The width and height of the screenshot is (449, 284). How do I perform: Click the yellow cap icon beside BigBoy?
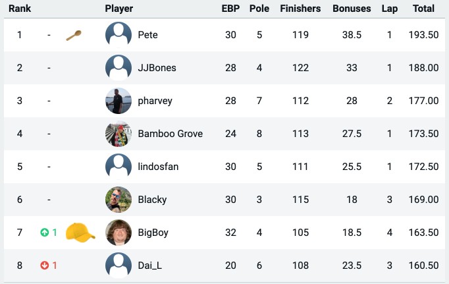click(80, 233)
